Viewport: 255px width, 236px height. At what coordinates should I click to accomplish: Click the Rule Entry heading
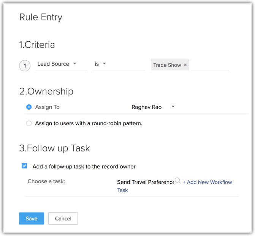click(41, 17)
